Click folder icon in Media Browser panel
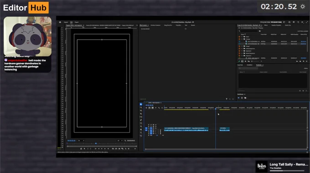310x173 pixels. (x=245, y=98)
